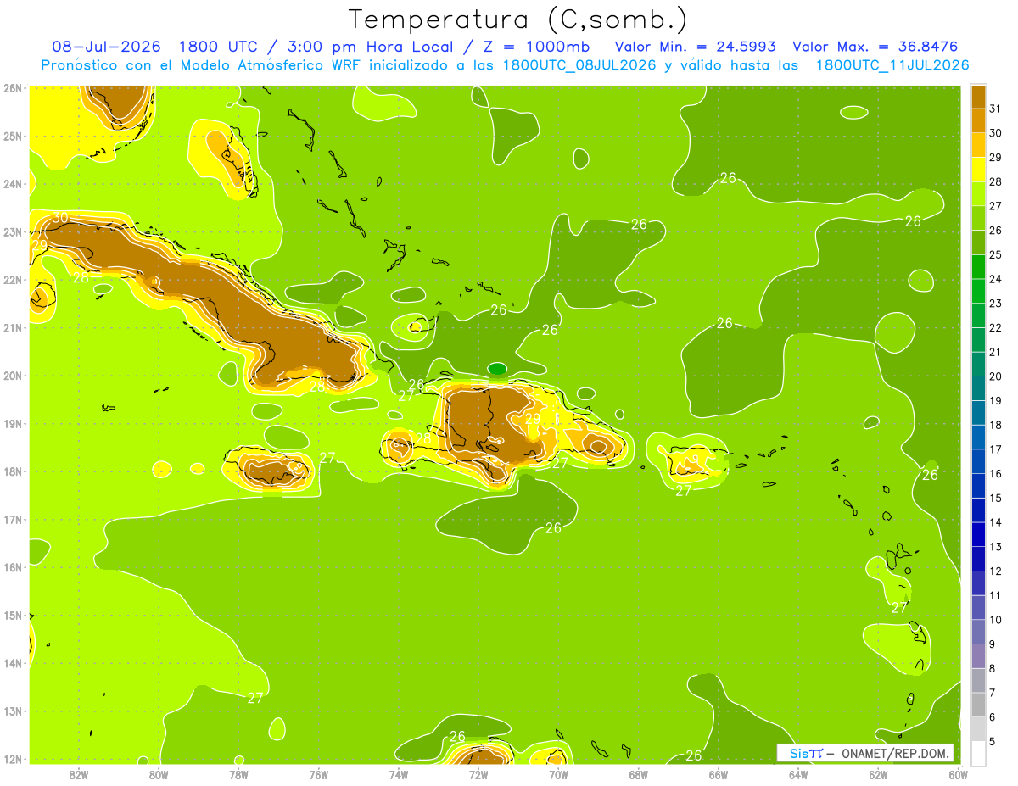Image resolution: width=1018 pixels, height=786 pixels.
Task: Click the "19" label on the color bar
Action: point(996,401)
